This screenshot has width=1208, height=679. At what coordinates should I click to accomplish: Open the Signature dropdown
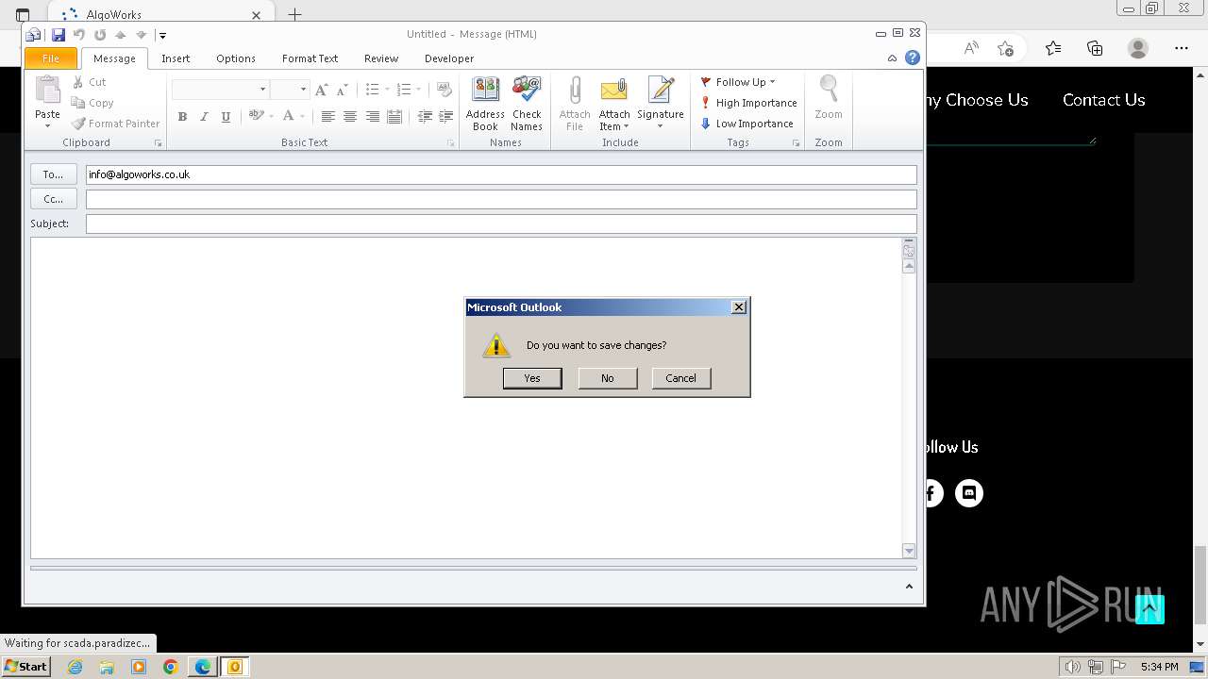click(661, 104)
